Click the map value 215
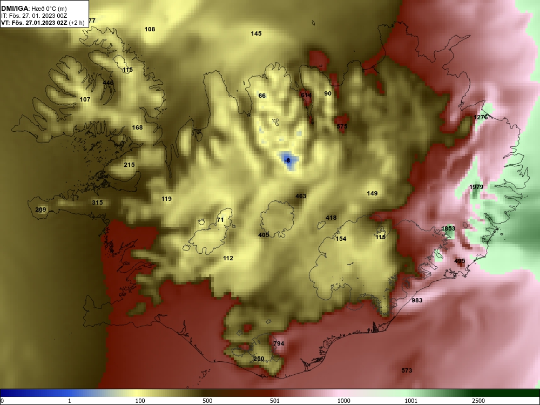The image size is (540, 405). 129,165
